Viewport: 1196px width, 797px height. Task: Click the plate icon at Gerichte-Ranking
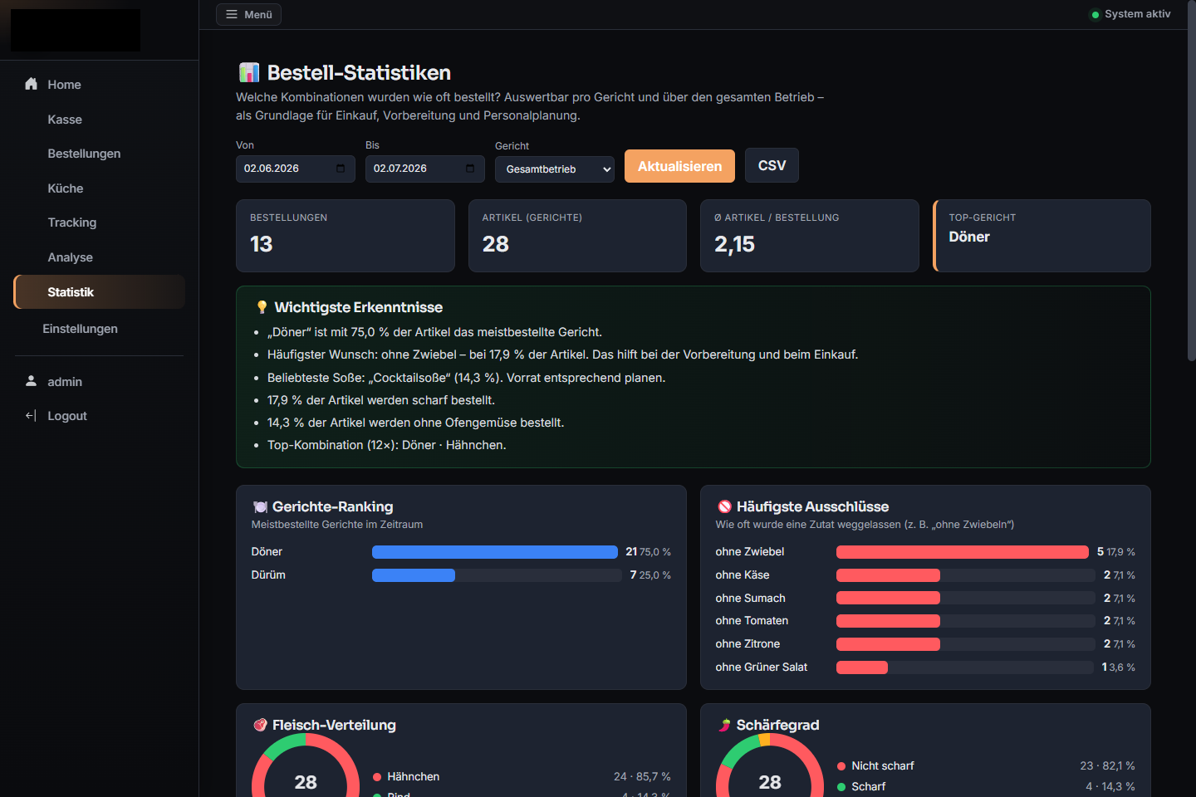tap(260, 507)
